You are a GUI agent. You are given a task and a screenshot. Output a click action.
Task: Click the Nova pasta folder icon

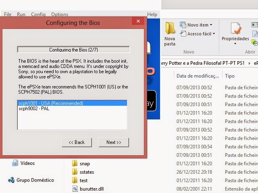pyautogui.click(x=170, y=28)
